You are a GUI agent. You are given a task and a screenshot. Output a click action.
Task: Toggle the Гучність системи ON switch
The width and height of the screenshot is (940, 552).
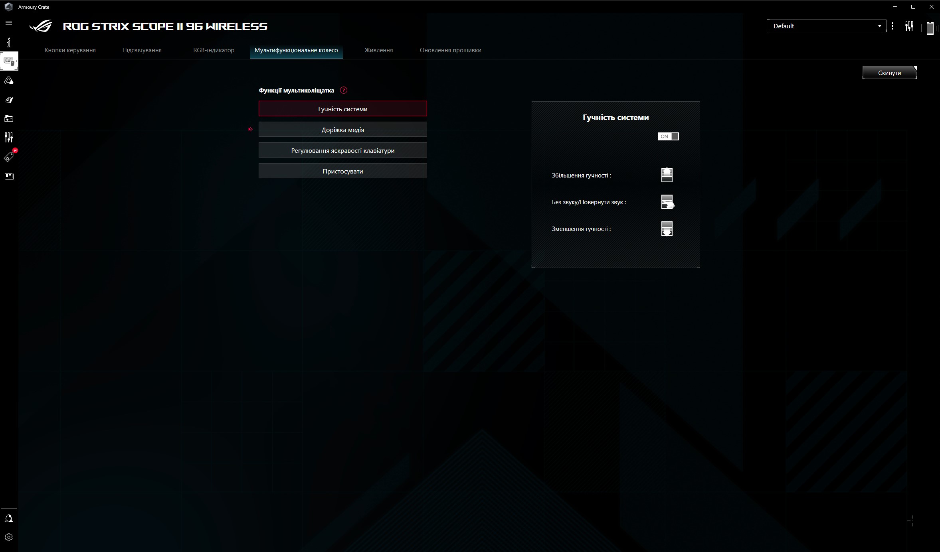pos(668,136)
